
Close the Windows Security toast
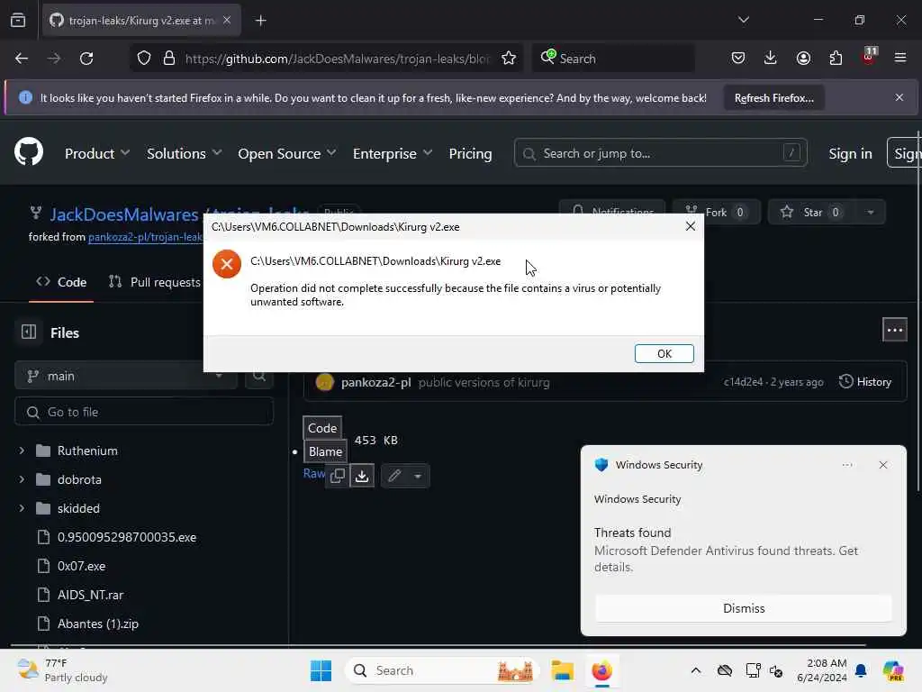click(882, 465)
